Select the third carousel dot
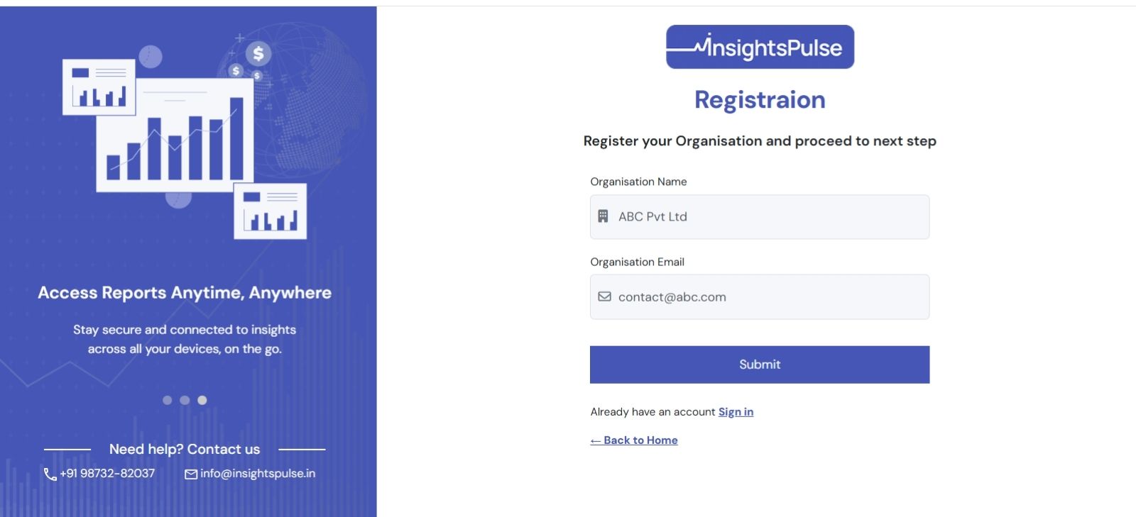Screen dimensions: 1136x517 click(202, 400)
